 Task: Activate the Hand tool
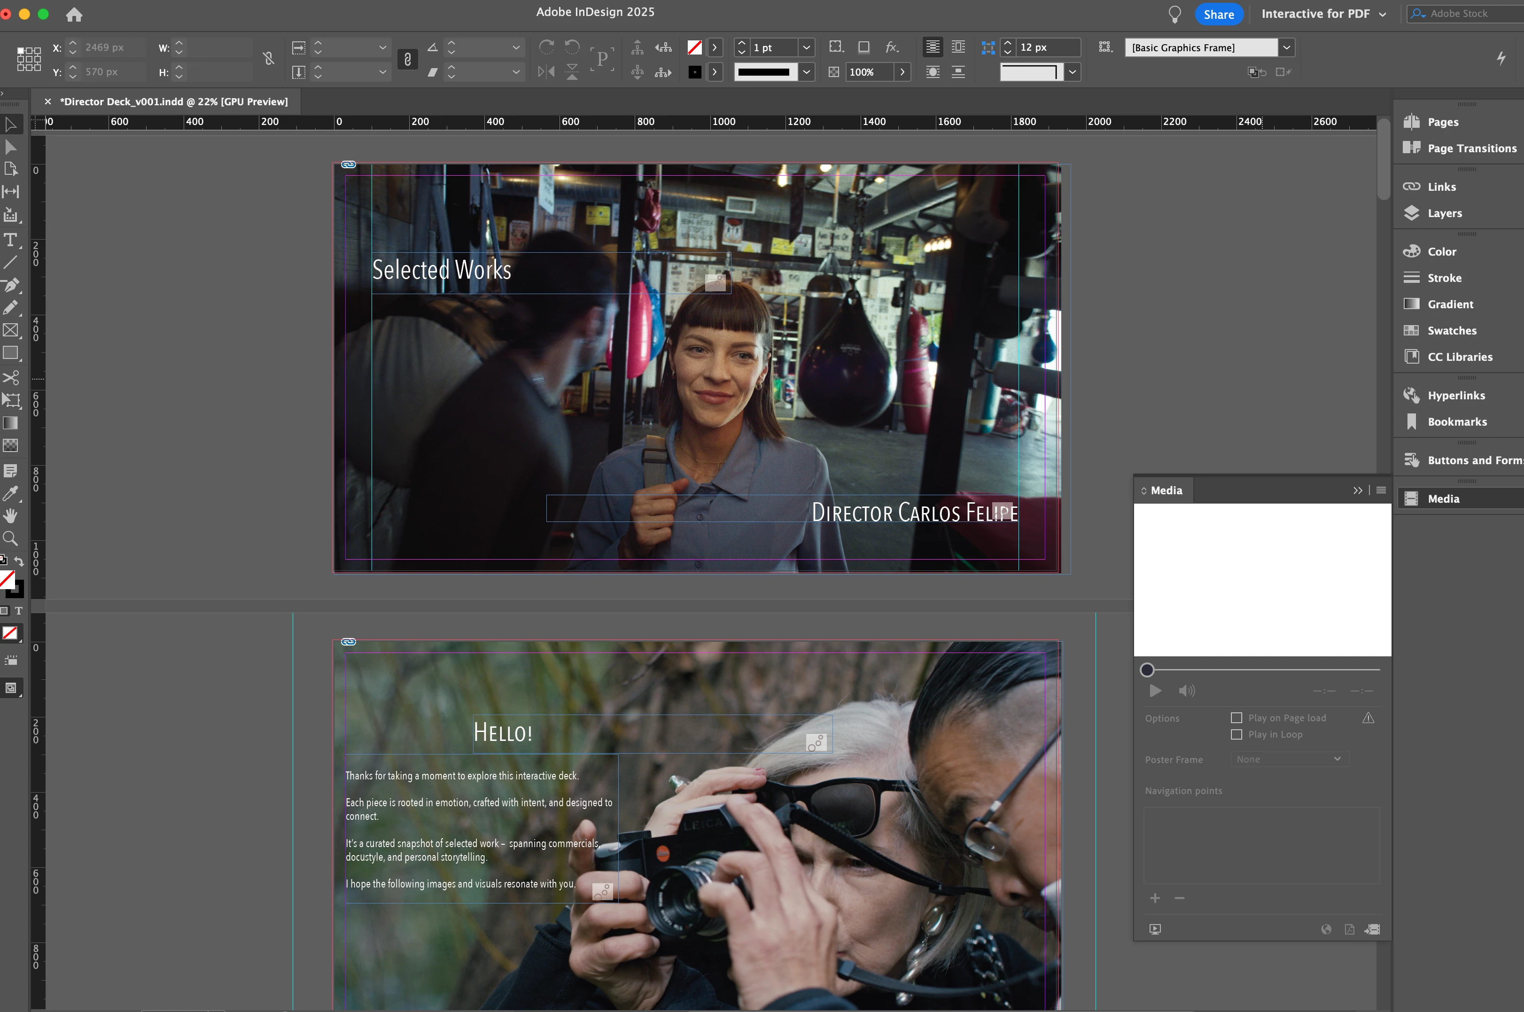tap(10, 516)
